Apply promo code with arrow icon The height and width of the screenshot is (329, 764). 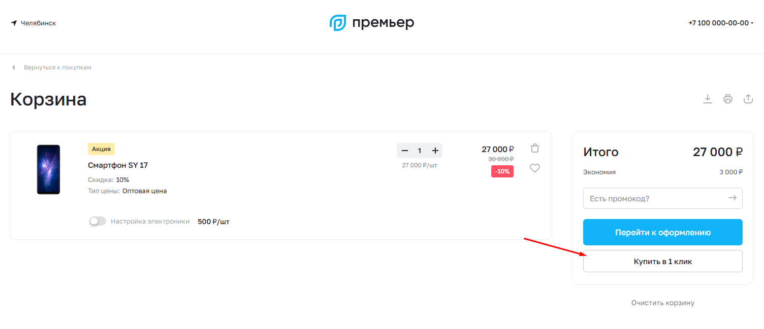pyautogui.click(x=732, y=198)
